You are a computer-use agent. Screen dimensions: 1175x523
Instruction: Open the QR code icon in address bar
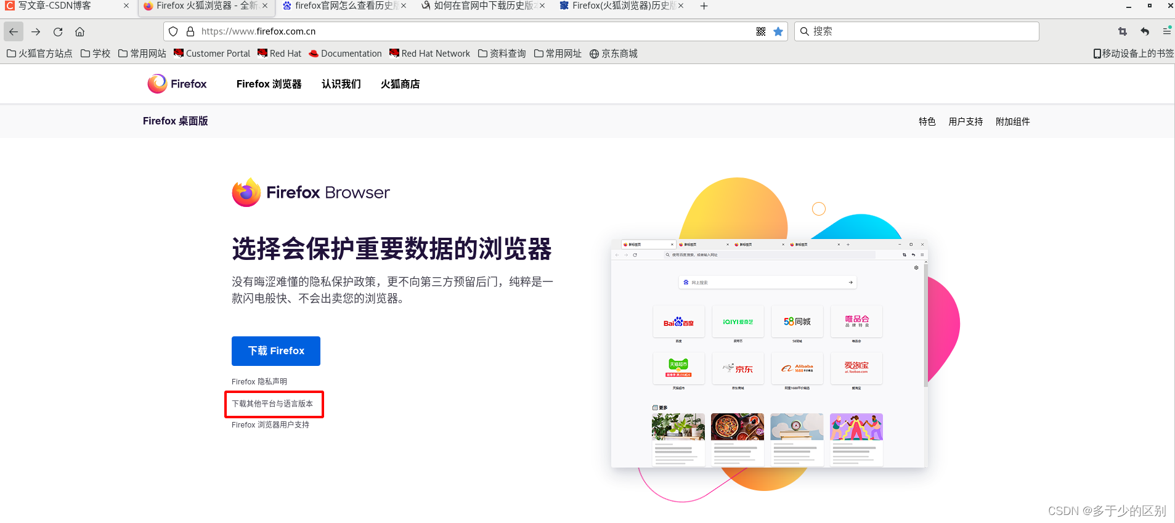tap(761, 31)
